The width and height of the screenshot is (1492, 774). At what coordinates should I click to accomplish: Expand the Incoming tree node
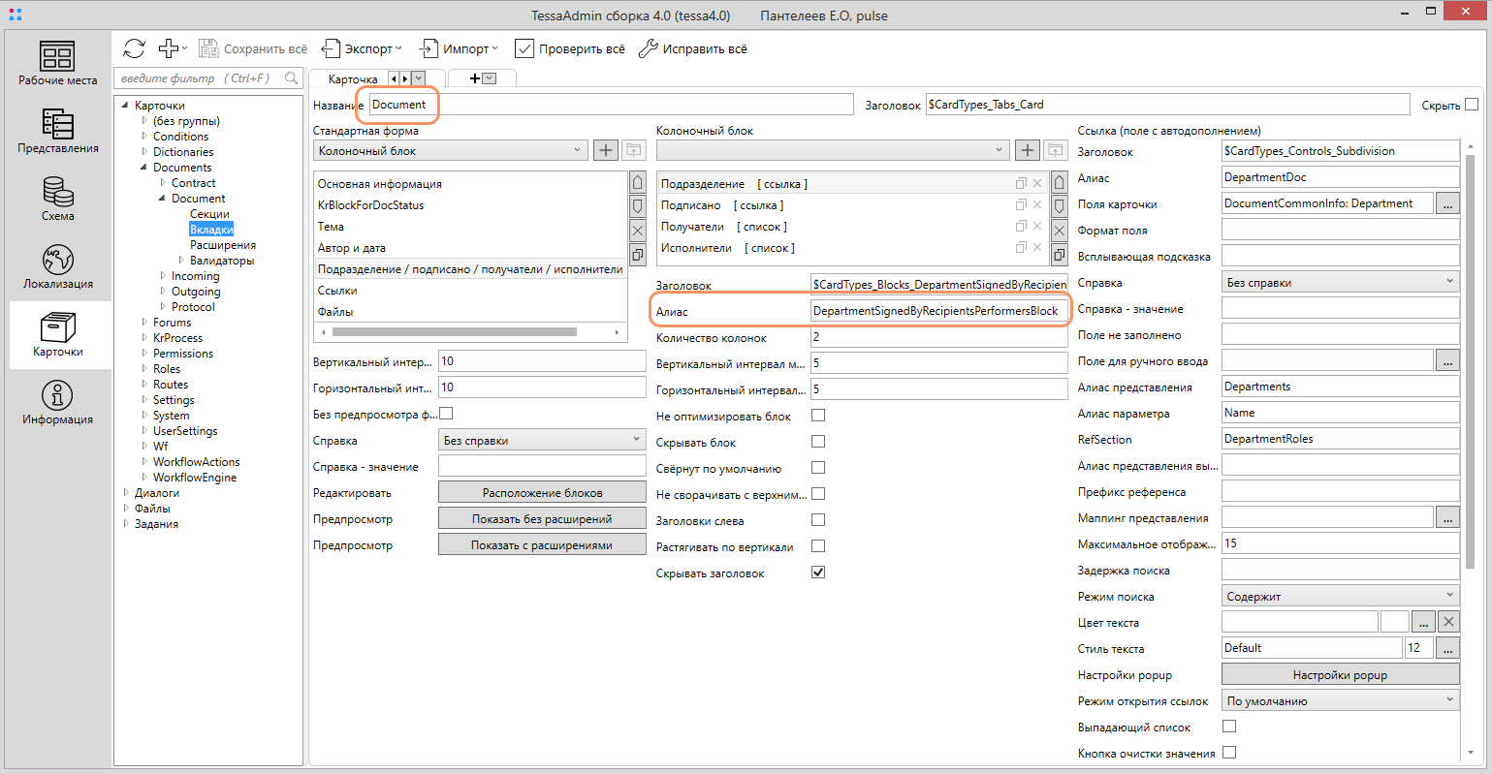(163, 276)
